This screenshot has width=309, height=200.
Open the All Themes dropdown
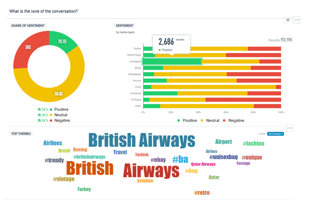tap(275, 134)
